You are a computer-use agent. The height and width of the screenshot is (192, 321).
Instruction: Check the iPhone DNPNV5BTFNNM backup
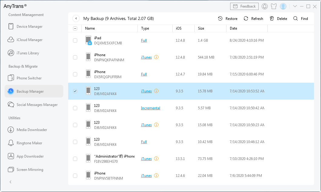(75, 176)
